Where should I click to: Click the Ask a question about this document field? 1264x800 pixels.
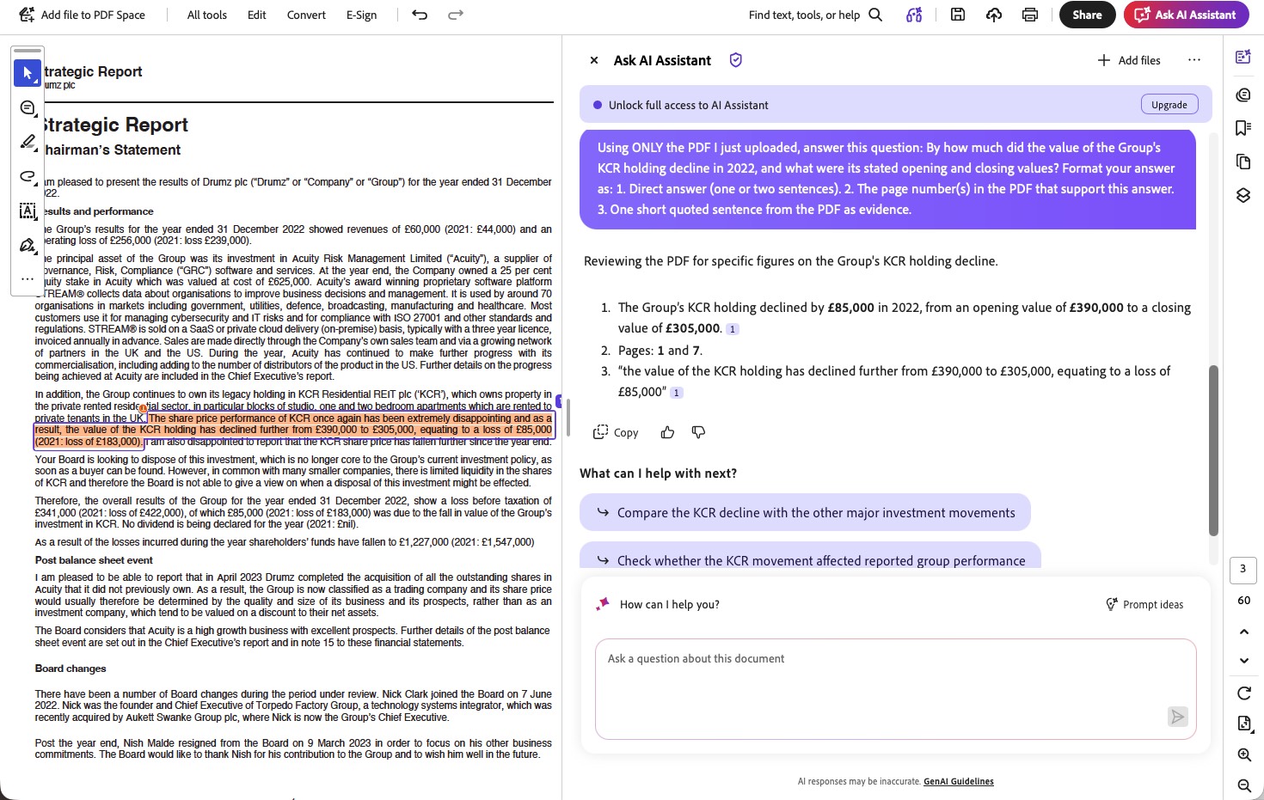click(896, 688)
